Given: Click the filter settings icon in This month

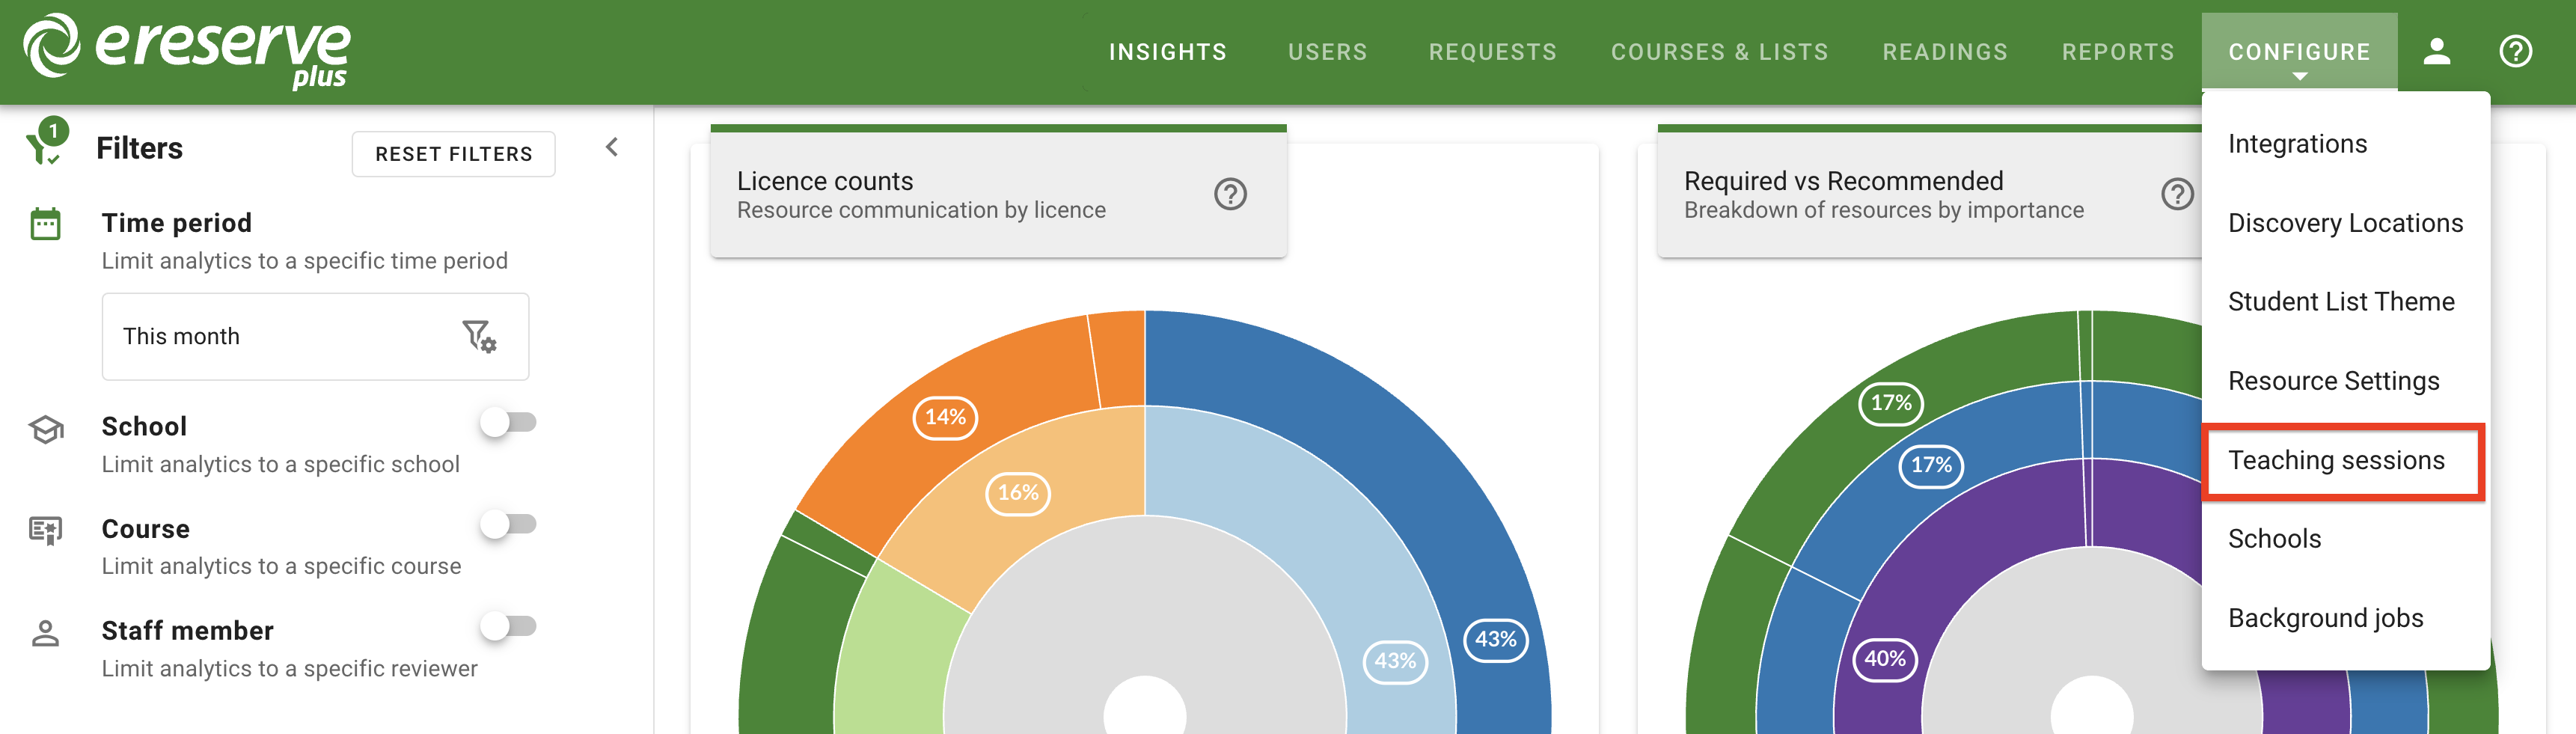Looking at the screenshot, I should point(479,337).
